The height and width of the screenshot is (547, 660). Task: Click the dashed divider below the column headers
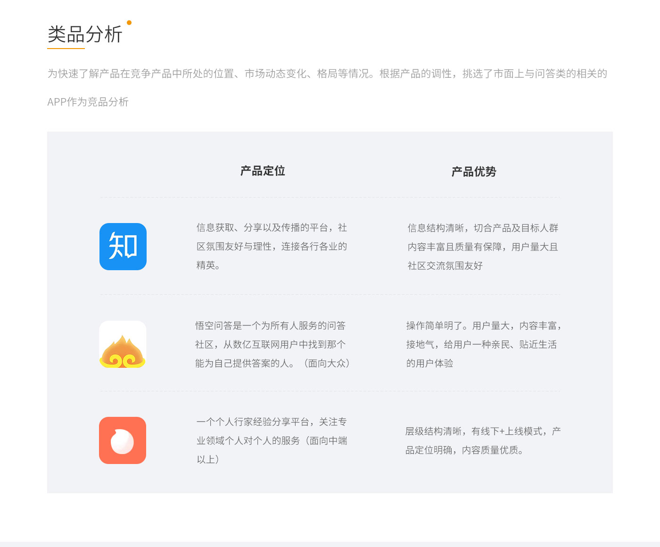(330, 198)
